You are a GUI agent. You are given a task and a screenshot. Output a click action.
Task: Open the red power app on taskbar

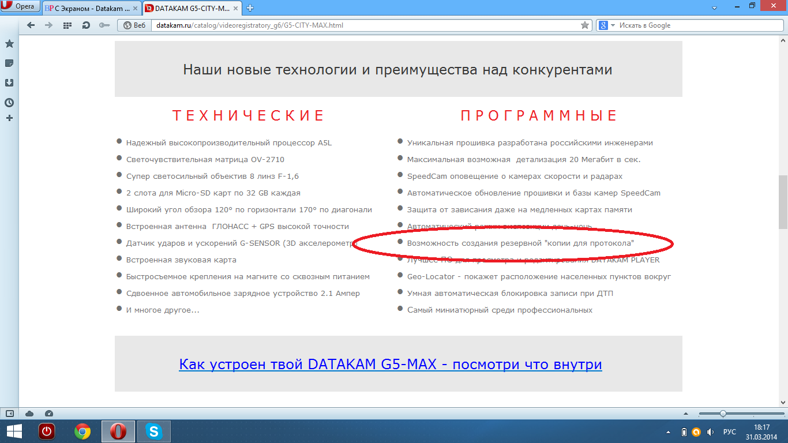[x=47, y=431]
